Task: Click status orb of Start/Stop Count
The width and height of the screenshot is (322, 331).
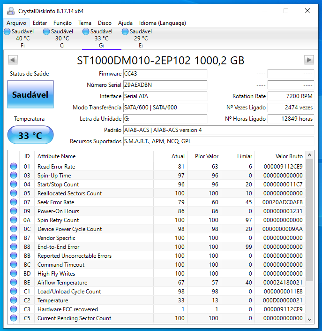Action: coord(14,184)
